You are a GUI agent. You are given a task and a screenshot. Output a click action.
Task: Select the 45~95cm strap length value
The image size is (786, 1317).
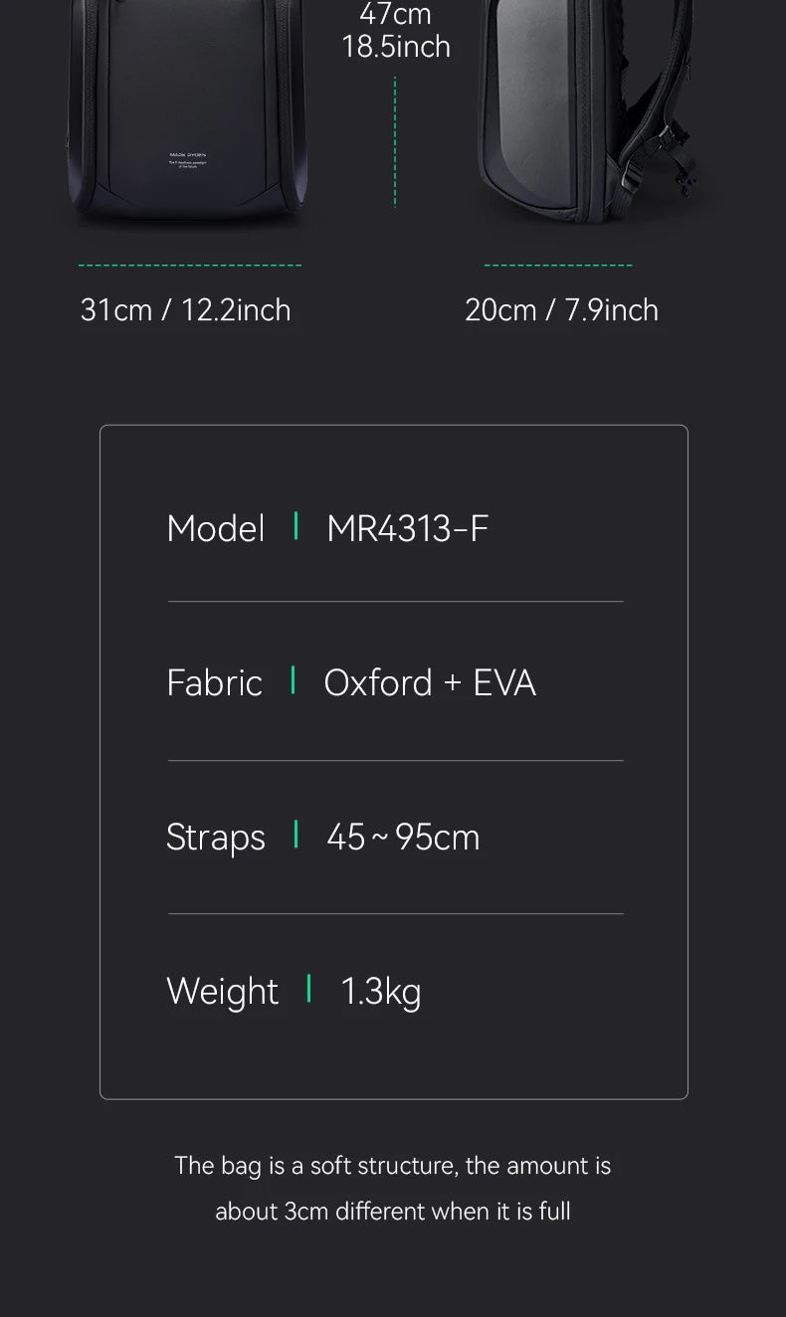point(403,837)
